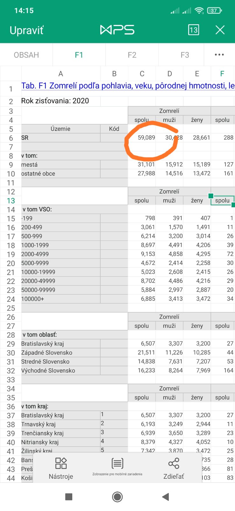Screen dimensions: 235x511
Task: Select column A header
Action: pyautogui.click(x=61, y=74)
